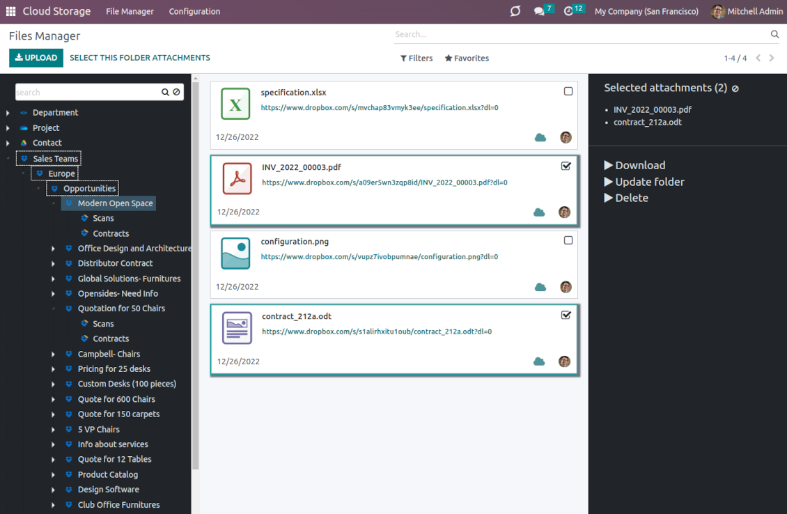This screenshot has width=787, height=514.
Task: Click the folder tree search input field
Action: (x=86, y=92)
